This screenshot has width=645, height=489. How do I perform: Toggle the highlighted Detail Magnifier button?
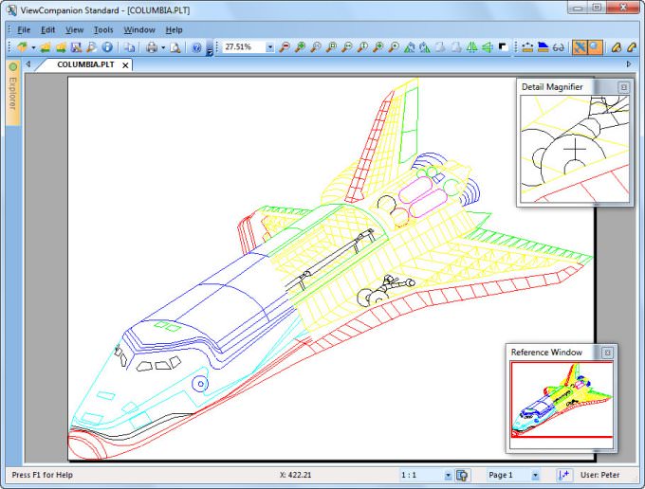tap(595, 47)
